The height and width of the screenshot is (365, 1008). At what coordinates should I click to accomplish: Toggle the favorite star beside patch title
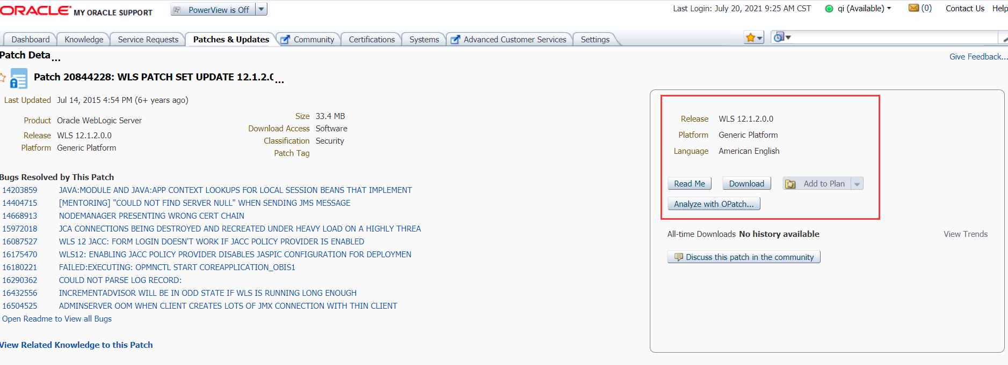click(x=3, y=78)
